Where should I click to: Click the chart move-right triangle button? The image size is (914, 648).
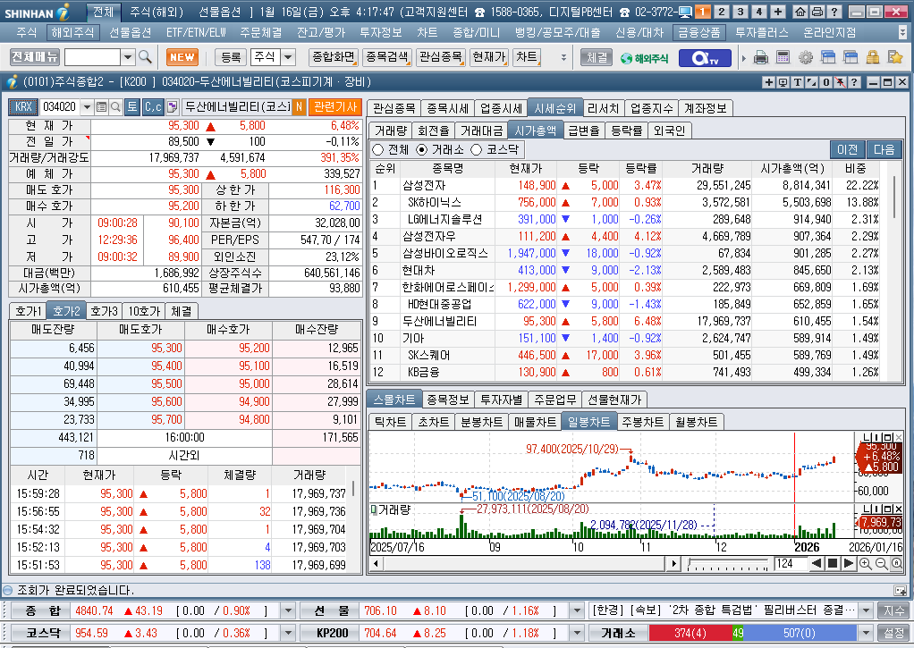tap(849, 563)
